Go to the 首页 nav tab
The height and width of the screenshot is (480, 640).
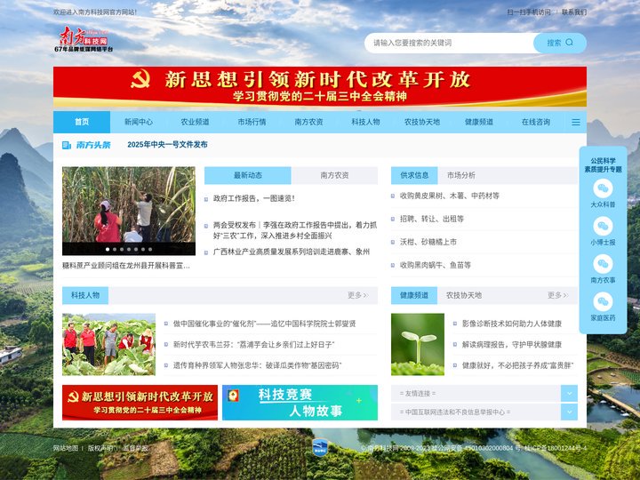pyautogui.click(x=82, y=122)
